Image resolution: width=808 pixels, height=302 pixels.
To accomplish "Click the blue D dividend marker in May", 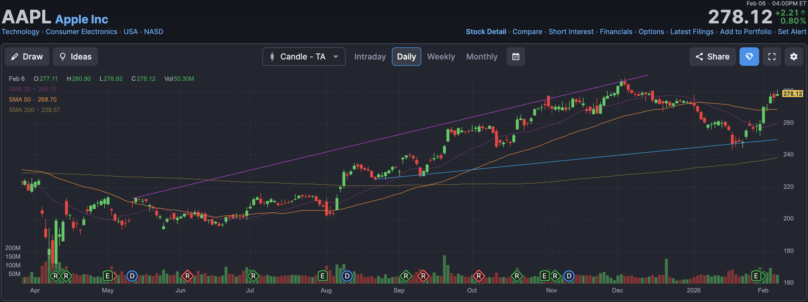I will tap(132, 276).
